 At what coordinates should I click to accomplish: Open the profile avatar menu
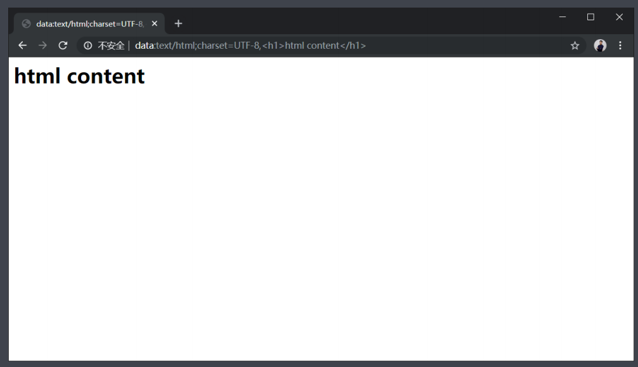tap(600, 46)
